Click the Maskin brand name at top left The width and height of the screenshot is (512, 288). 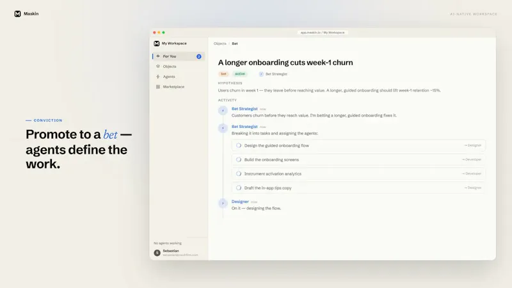tap(31, 13)
